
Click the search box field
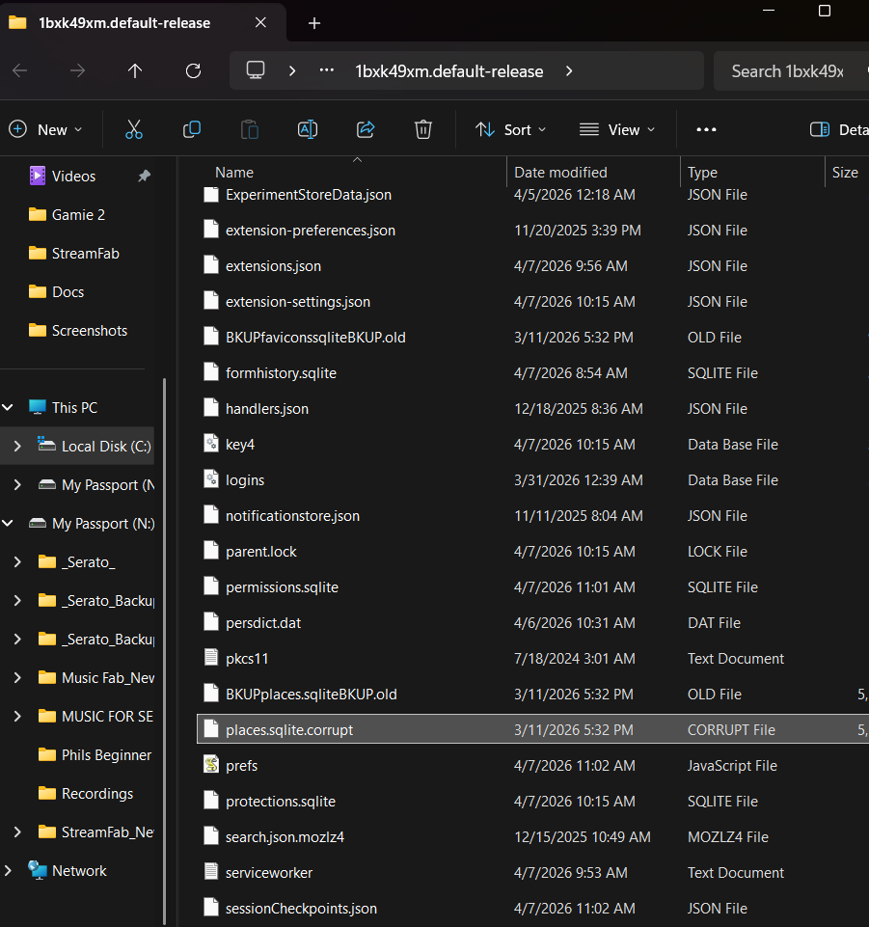pos(786,70)
